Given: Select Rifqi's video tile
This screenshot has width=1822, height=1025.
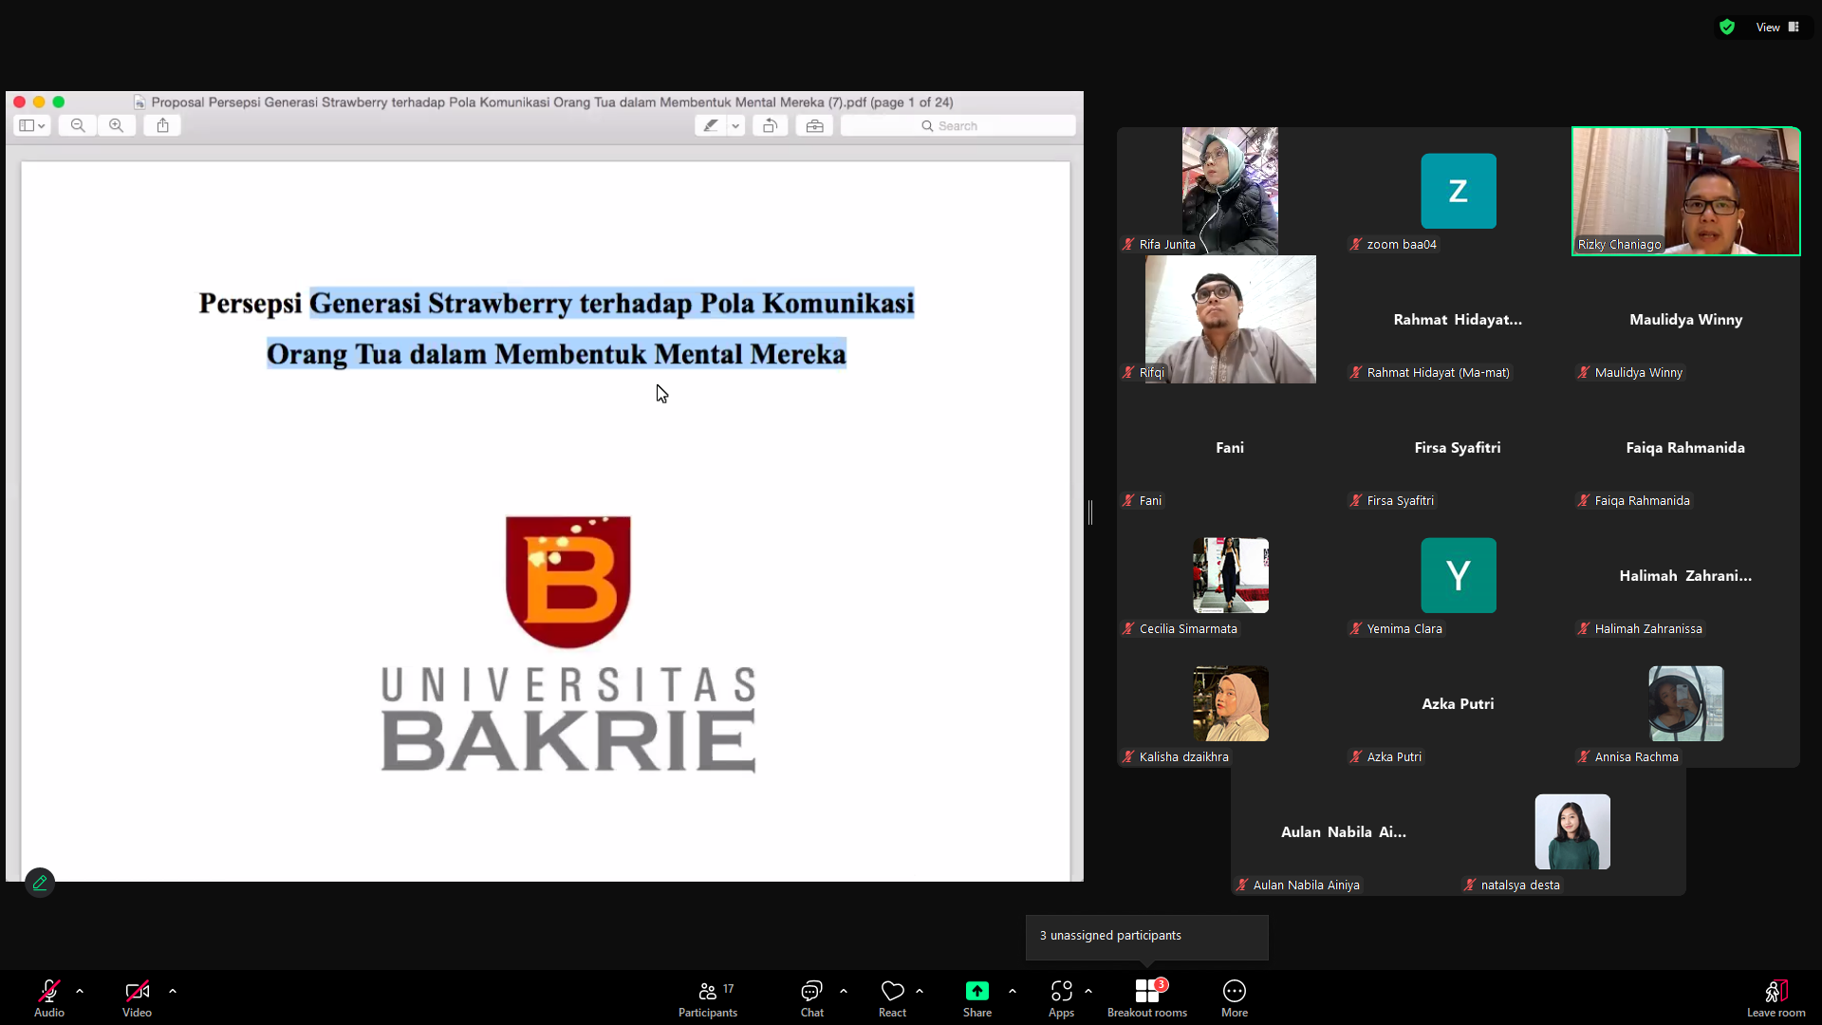Looking at the screenshot, I should coord(1231,320).
